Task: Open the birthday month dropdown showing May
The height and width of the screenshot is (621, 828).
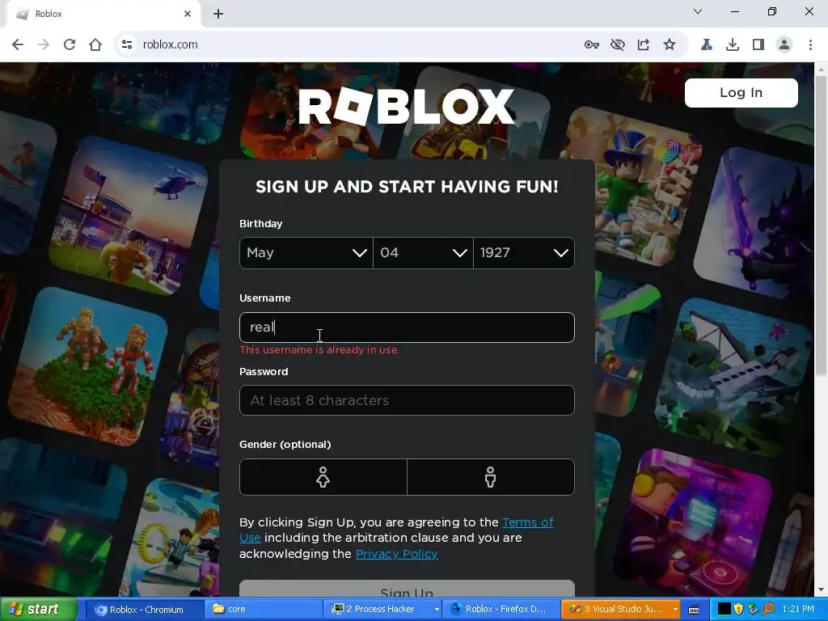Action: pyautogui.click(x=306, y=253)
